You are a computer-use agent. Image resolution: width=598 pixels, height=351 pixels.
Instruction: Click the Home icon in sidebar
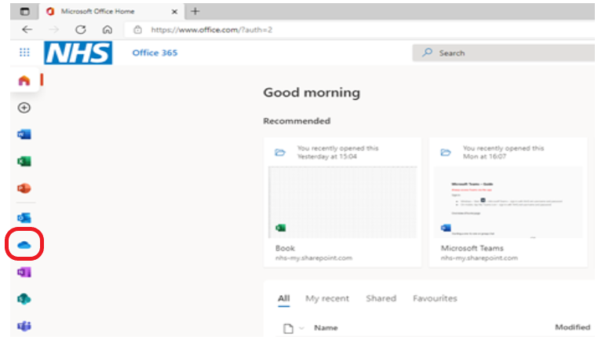click(x=24, y=81)
